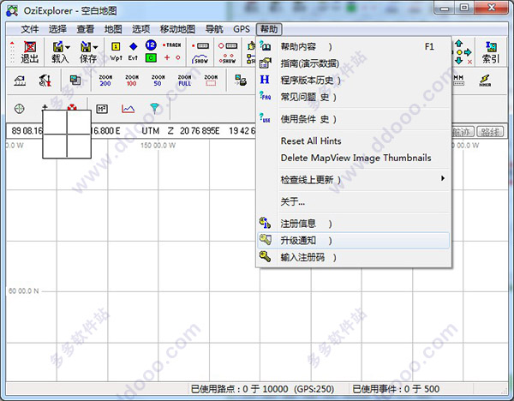Choose 注册信息 registration info entry
This screenshot has height=401, width=514.
click(x=353, y=224)
